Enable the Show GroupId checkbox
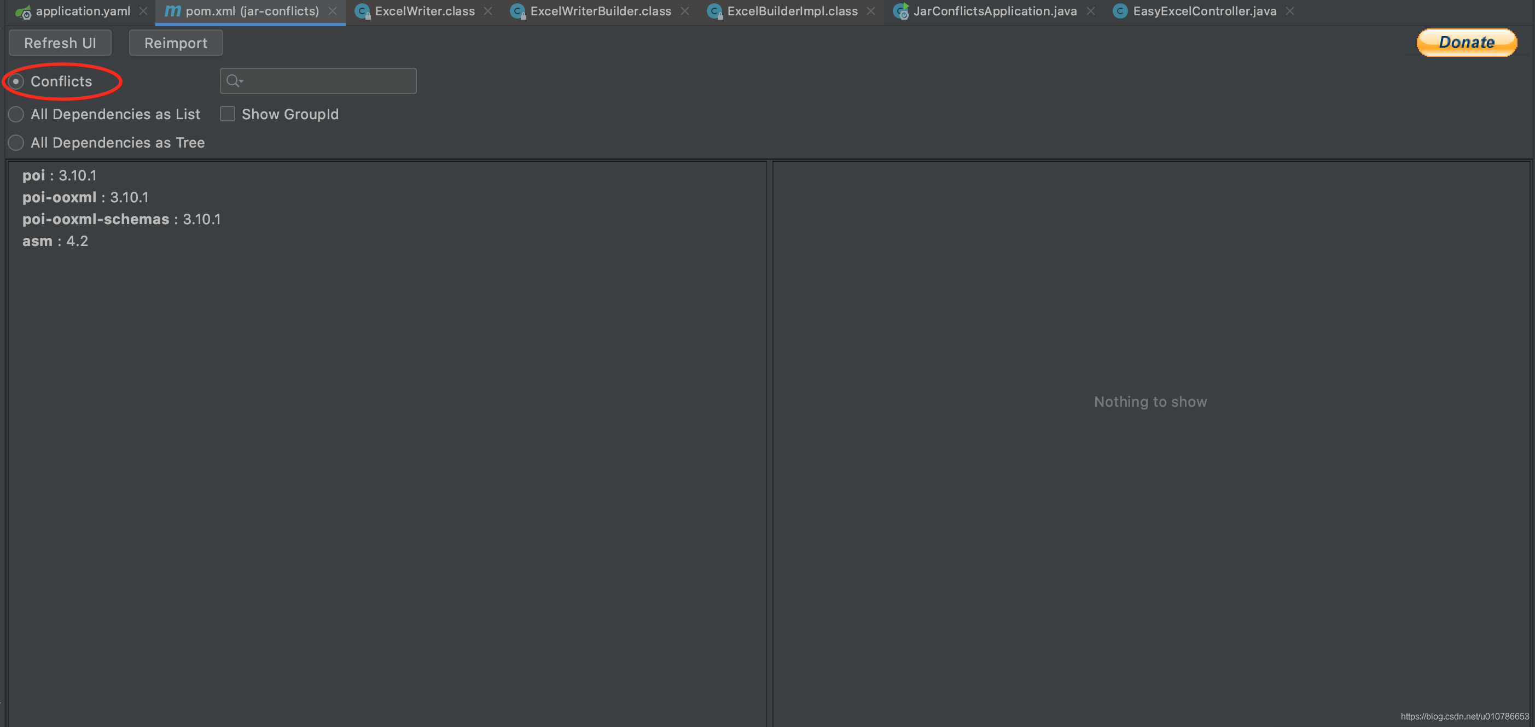Viewport: 1535px width, 727px height. coord(227,114)
